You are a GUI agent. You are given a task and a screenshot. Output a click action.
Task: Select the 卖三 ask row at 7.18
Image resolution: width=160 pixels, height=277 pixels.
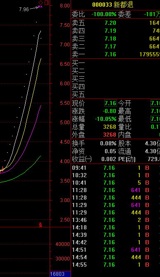tap(115, 39)
